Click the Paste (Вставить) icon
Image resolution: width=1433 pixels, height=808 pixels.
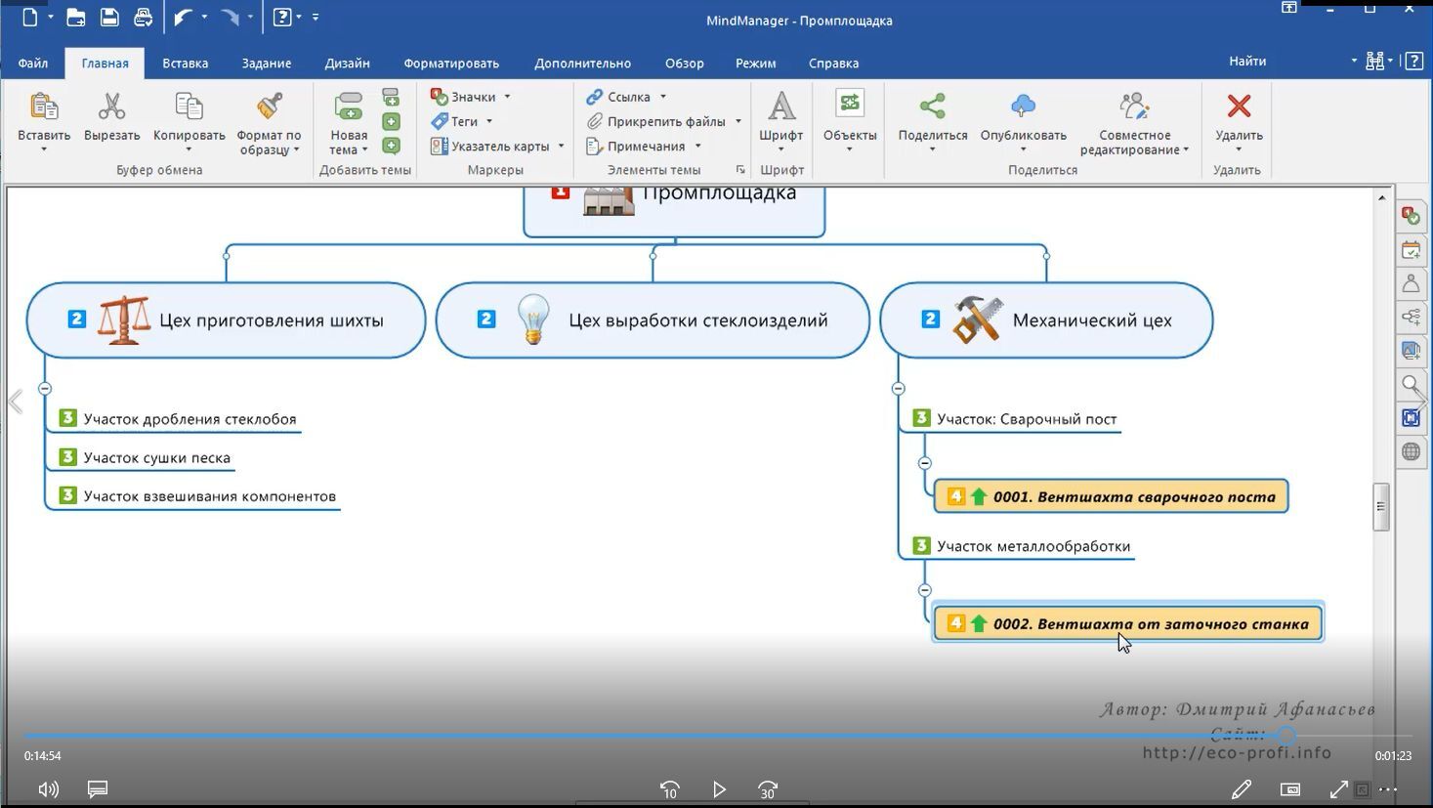point(44,106)
